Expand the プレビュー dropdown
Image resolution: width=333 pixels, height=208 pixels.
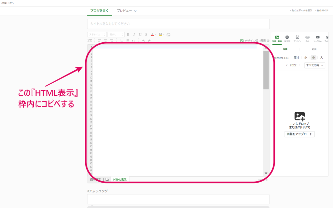(127, 11)
